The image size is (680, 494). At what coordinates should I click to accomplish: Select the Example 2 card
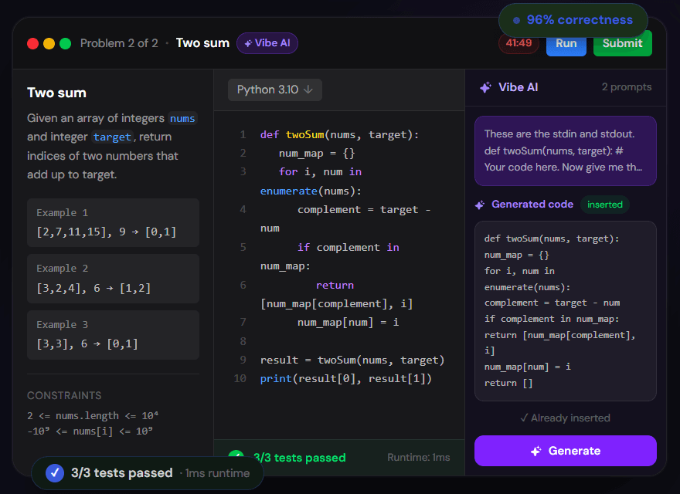113,279
